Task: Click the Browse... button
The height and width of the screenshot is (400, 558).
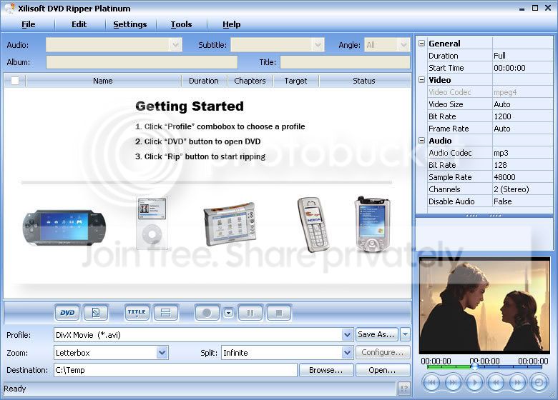Action: (x=326, y=370)
